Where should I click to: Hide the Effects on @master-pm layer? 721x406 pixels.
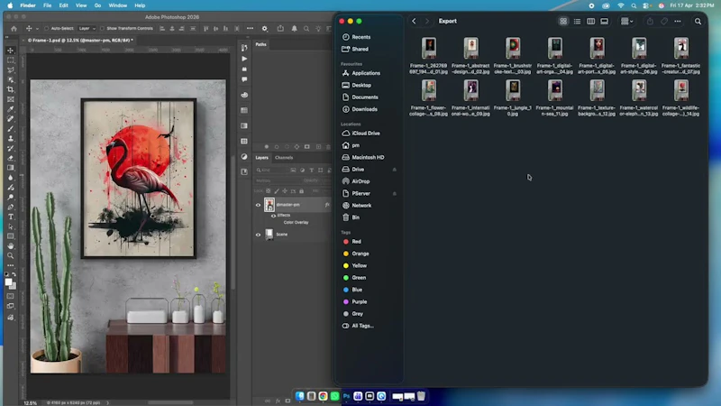[x=274, y=216]
